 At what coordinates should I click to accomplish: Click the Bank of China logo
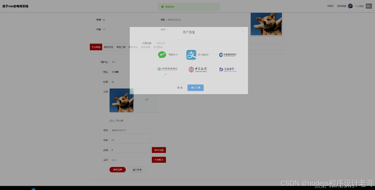[x=198, y=69]
